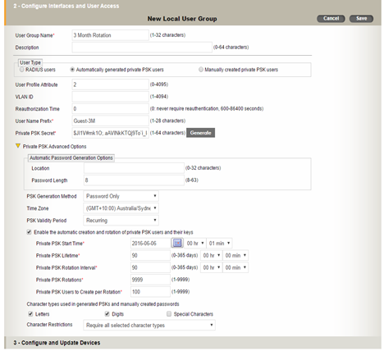Image resolution: width=384 pixels, height=351 pixels.
Task: Click the User Name Prefix field
Action: point(110,121)
